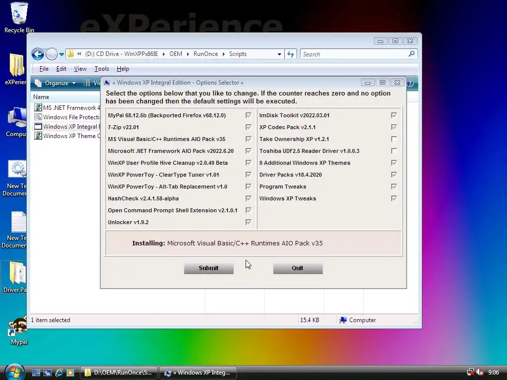Click the window switcher quick launch icon
The width and height of the screenshot is (507, 380).
click(48, 373)
